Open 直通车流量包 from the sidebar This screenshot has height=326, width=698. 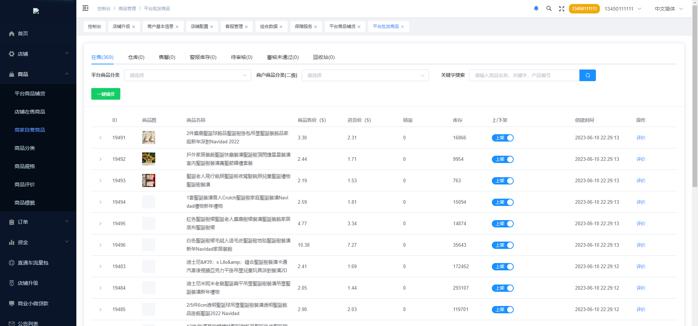click(x=33, y=263)
